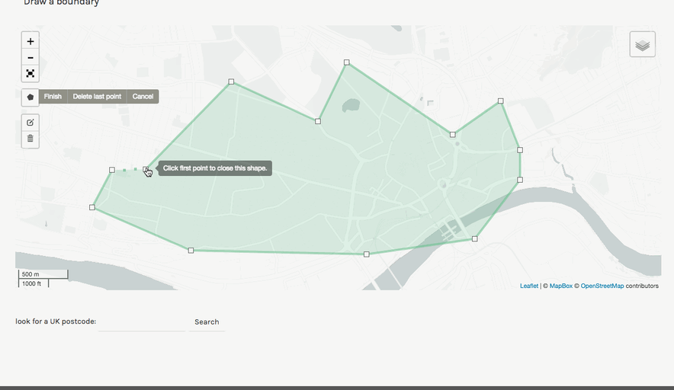
Task: Open the Leaflet attribution link
Action: [x=529, y=286]
